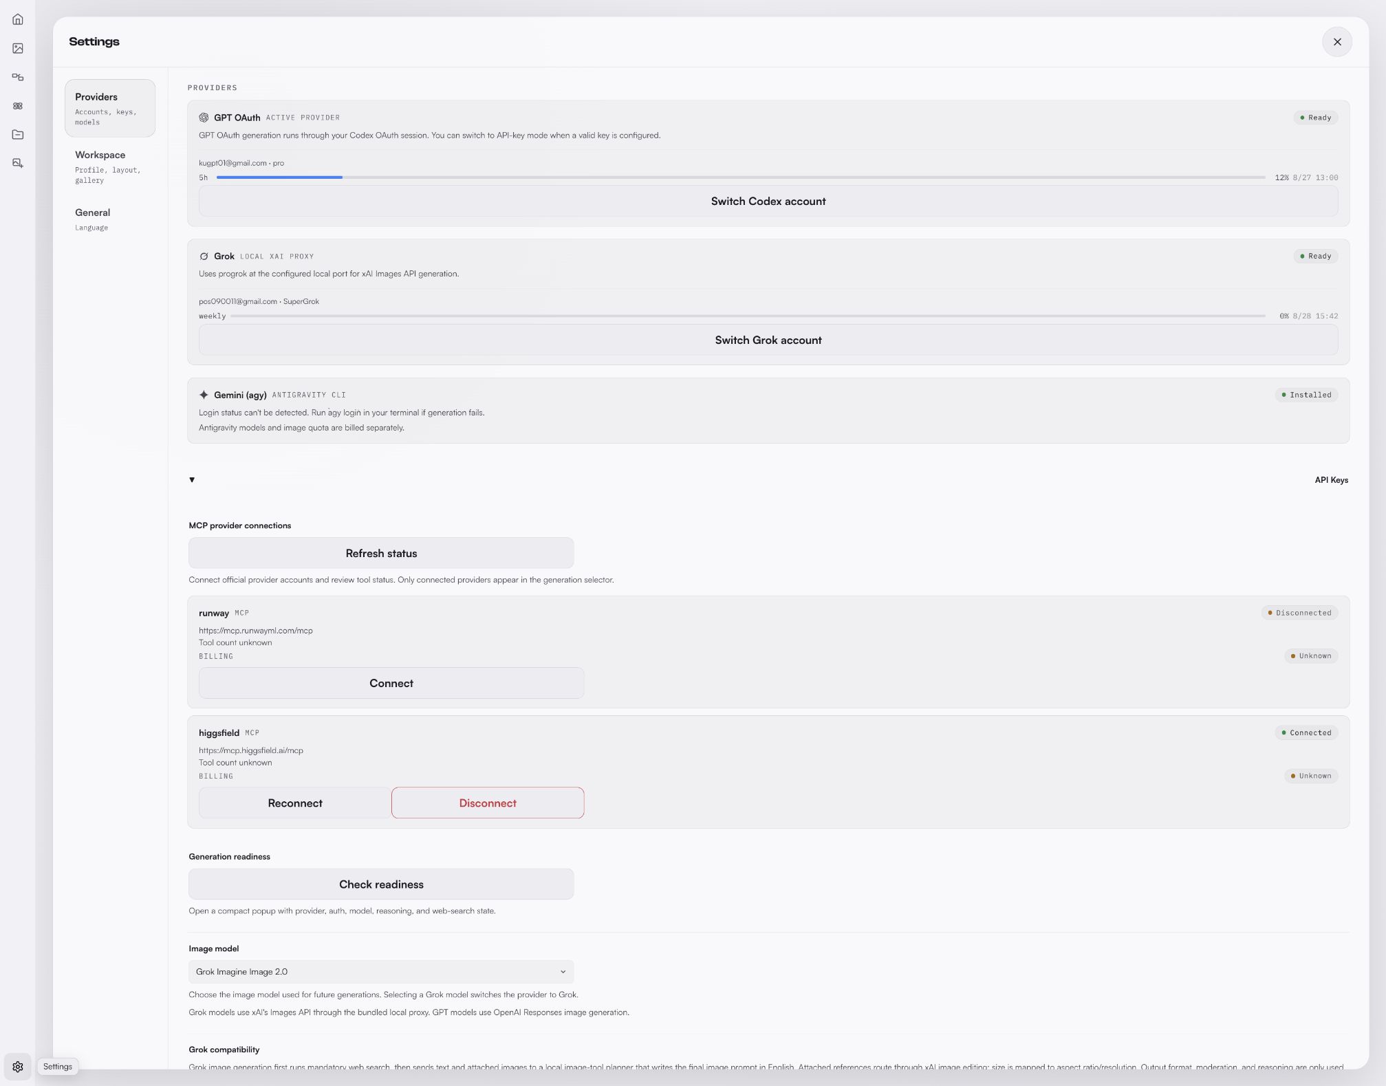Click the API Keys label
1386x1086 pixels.
(x=1331, y=480)
